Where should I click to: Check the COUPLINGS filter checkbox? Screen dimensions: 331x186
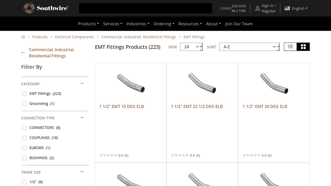click(24, 138)
